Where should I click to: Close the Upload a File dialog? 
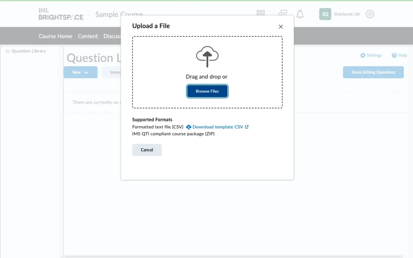click(281, 27)
